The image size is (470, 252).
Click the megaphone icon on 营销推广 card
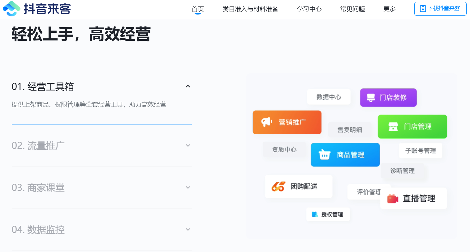point(266,122)
